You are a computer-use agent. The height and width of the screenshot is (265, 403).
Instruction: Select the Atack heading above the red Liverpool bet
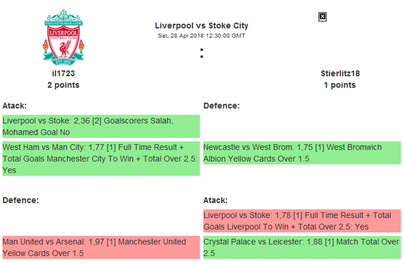[215, 200]
